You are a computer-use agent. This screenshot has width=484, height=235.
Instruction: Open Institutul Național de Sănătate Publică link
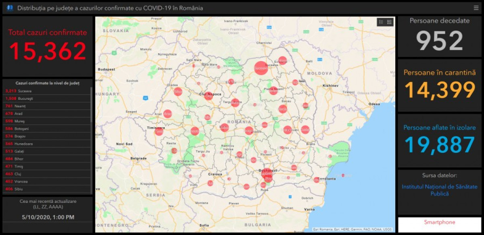coord(439,190)
